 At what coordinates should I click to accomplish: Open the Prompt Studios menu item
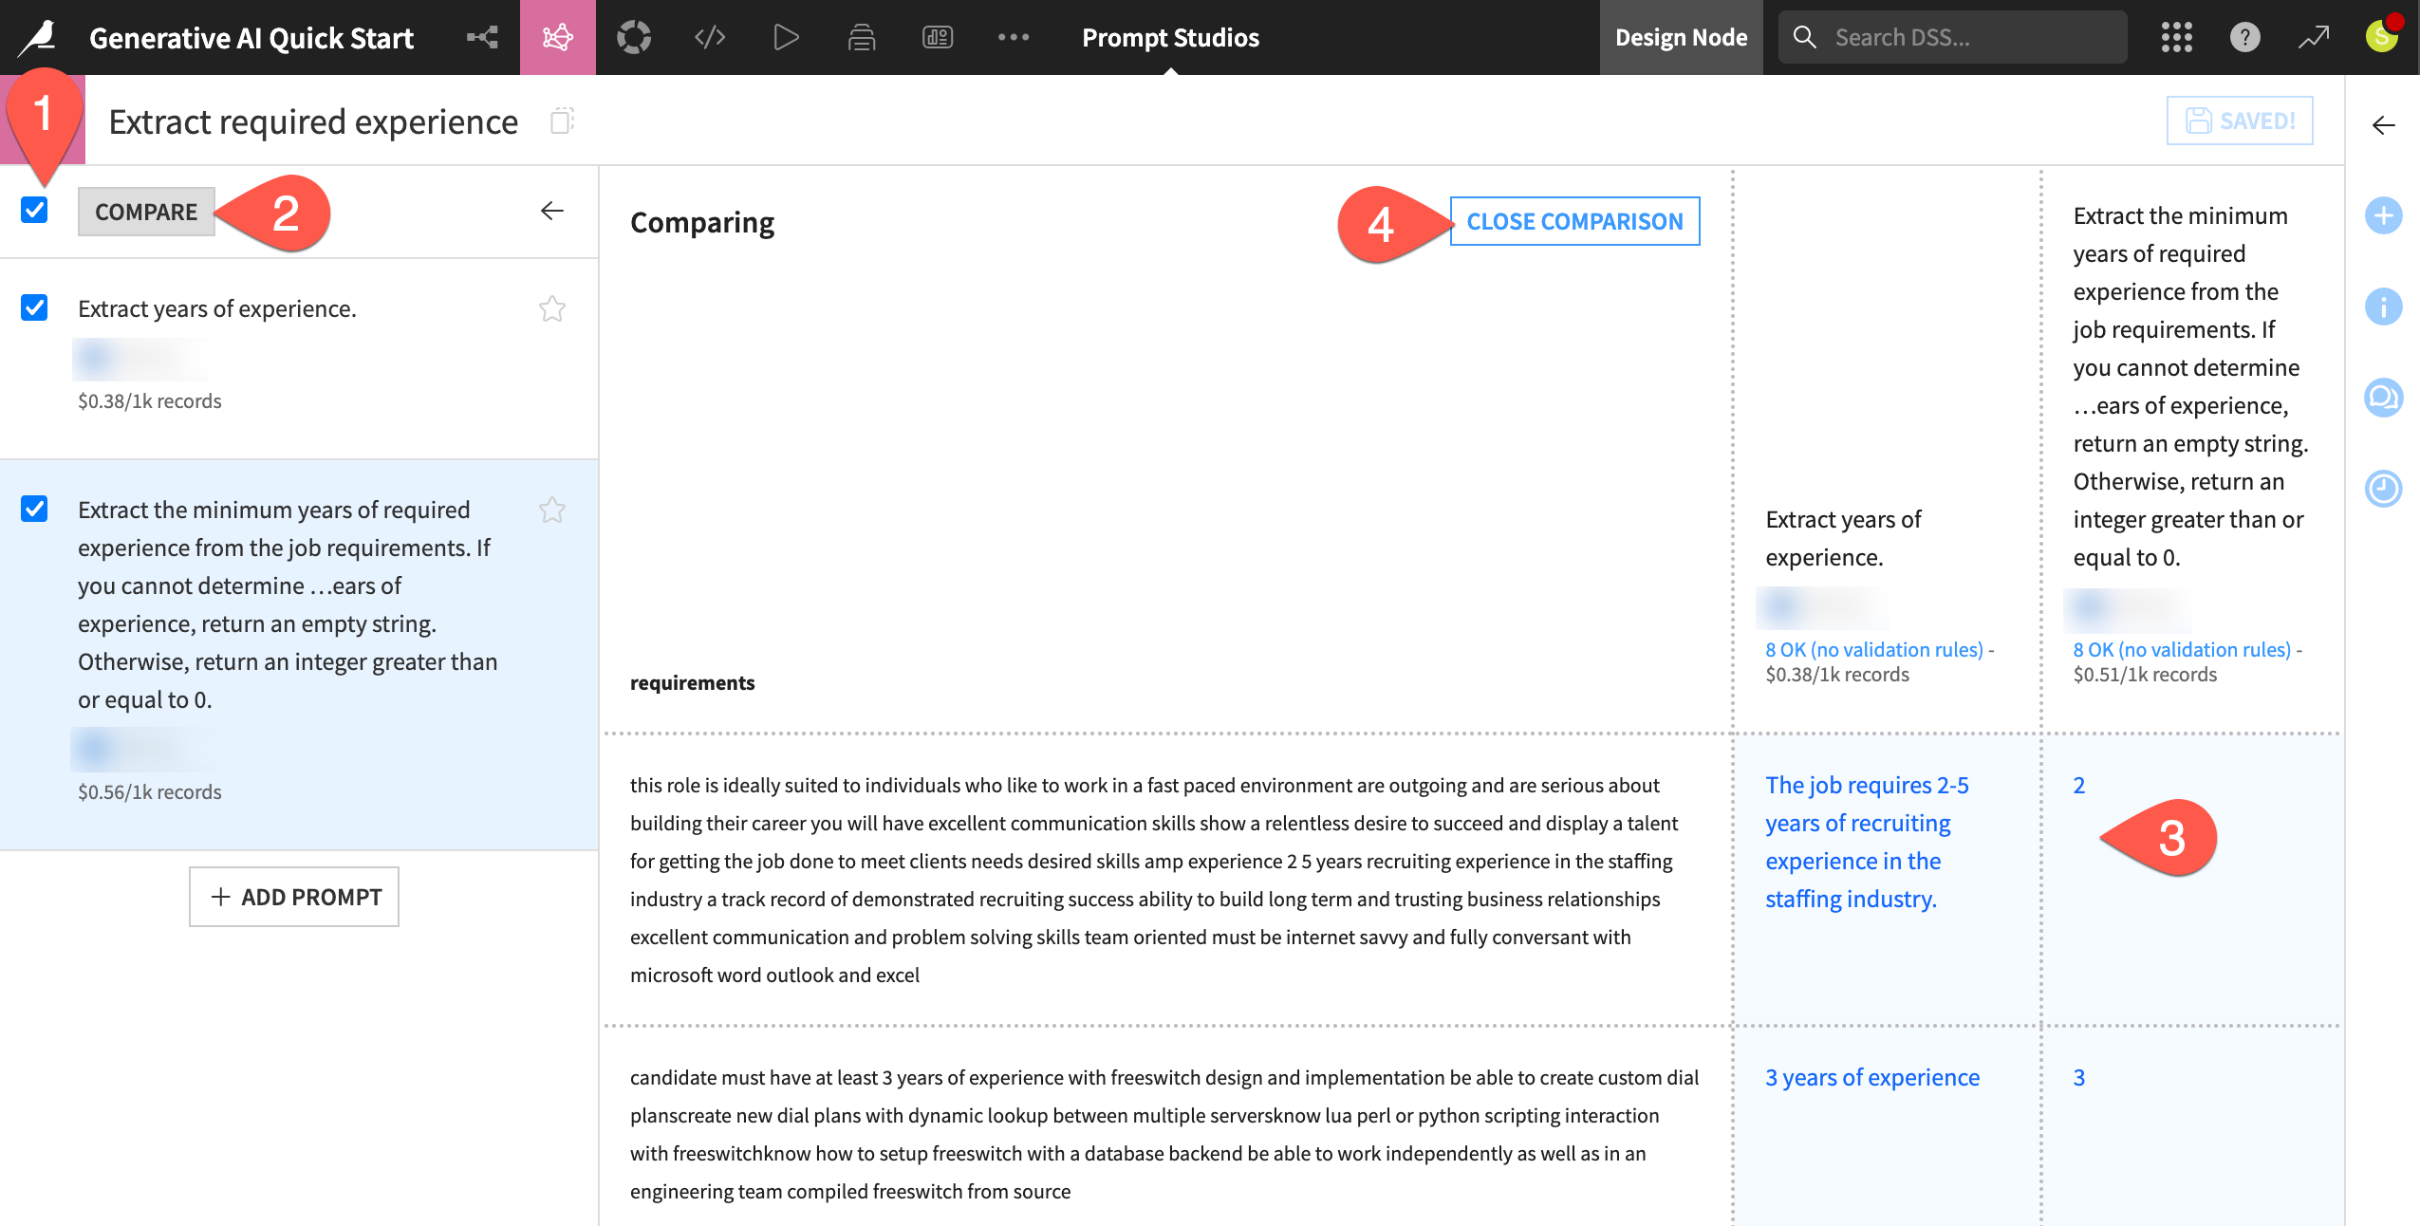(1170, 37)
